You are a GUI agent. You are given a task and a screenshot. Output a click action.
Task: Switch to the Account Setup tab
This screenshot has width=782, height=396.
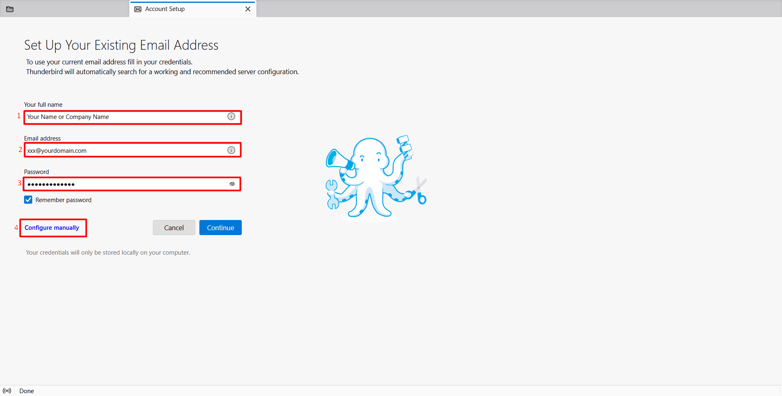pos(193,9)
